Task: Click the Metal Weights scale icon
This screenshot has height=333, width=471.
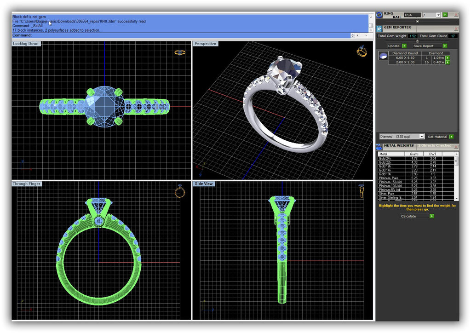Action: (379, 146)
